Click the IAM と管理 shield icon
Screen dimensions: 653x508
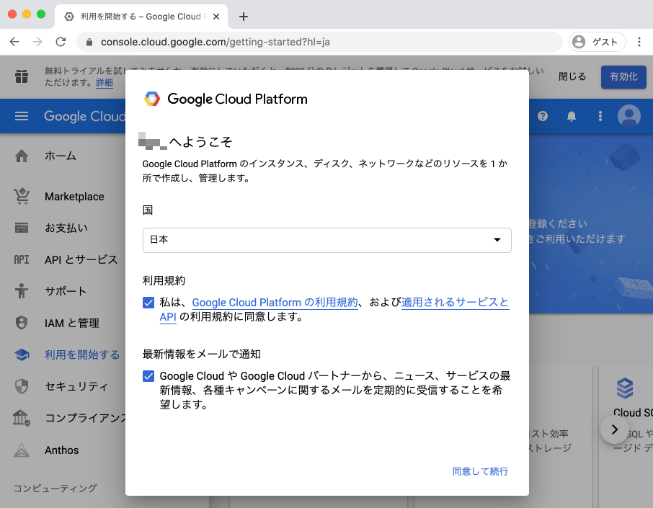(22, 323)
